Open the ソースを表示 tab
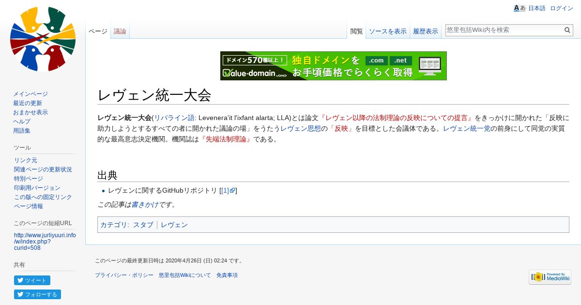 [388, 31]
